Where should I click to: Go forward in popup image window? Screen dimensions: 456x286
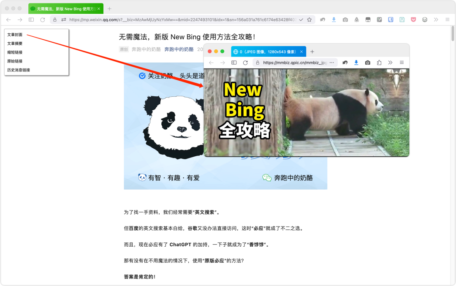(223, 63)
